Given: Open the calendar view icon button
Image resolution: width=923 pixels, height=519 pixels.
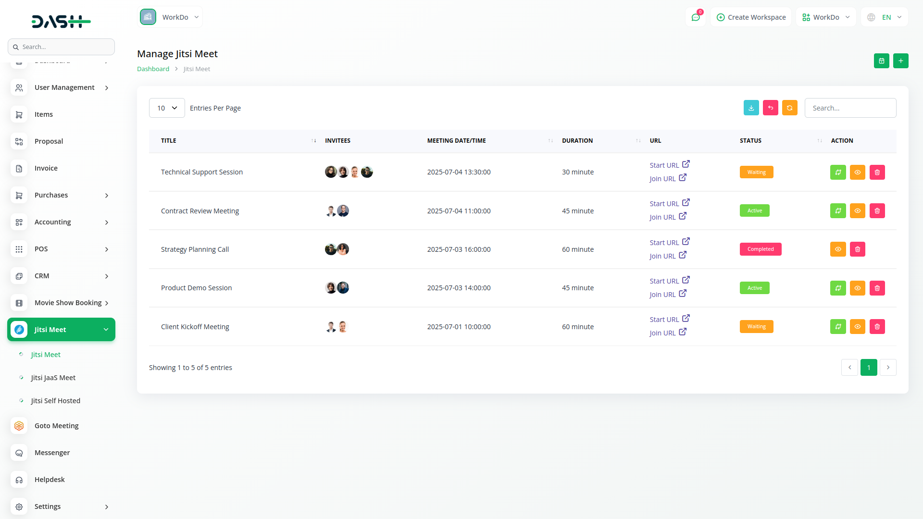Looking at the screenshot, I should 881,61.
